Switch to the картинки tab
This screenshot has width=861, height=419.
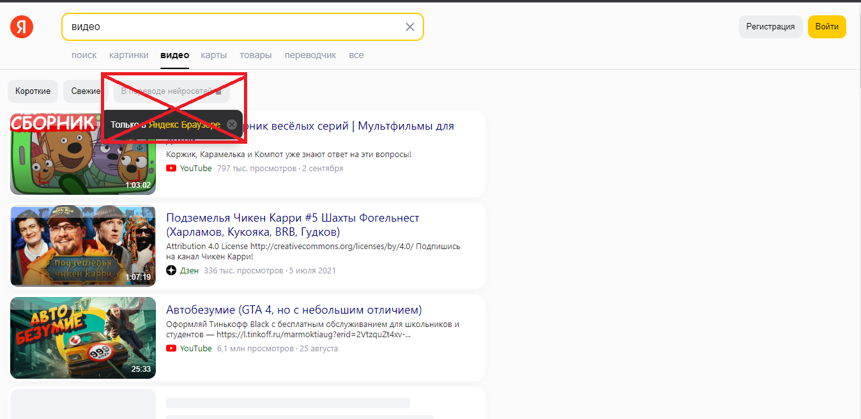point(128,55)
